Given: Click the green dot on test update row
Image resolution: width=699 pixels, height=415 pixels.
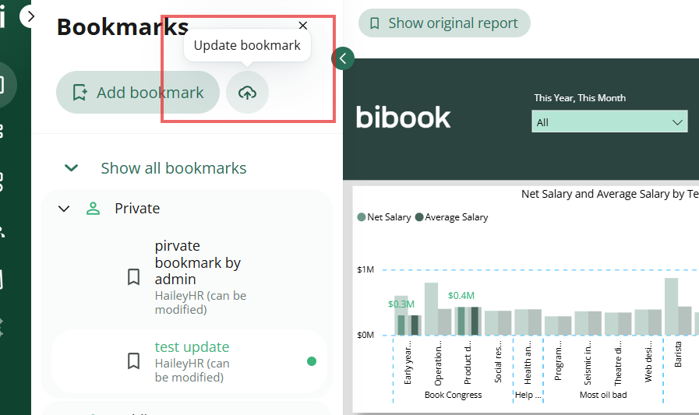Looking at the screenshot, I should (312, 361).
